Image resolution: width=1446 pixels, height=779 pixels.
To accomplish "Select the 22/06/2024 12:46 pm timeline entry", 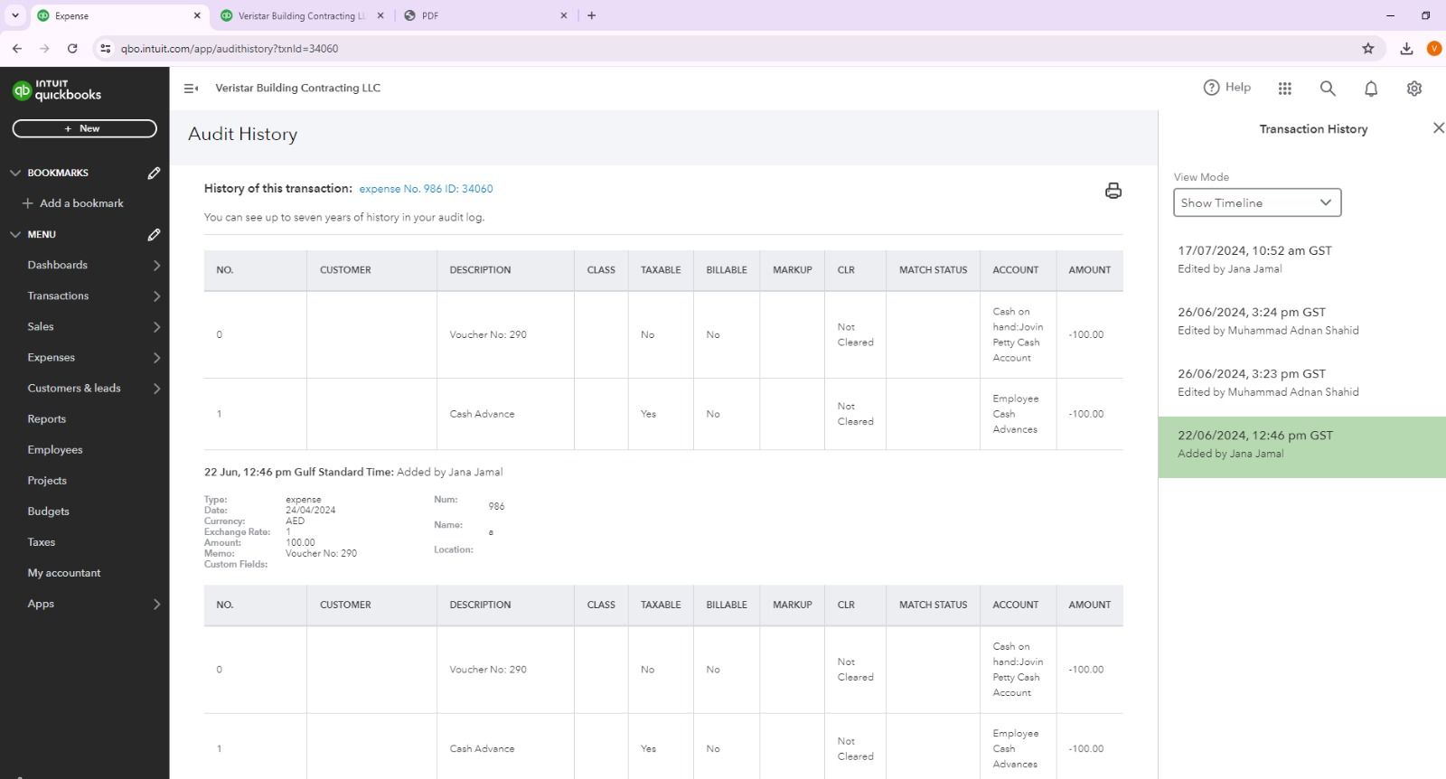I will tap(1302, 447).
